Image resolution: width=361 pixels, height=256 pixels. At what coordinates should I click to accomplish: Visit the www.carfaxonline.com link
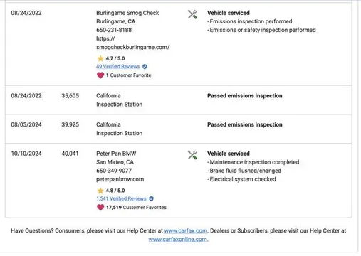[177, 240]
